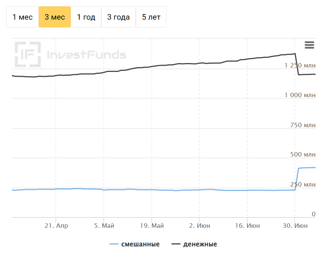Open the chart hamburger menu
The width and height of the screenshot is (326, 253).
(309, 45)
